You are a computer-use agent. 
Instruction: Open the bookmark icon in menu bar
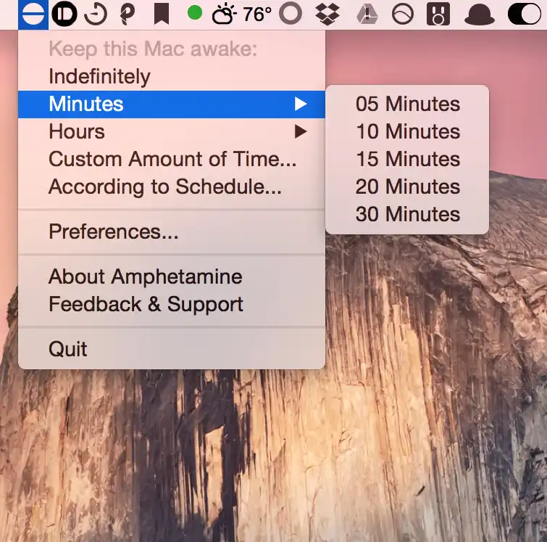pyautogui.click(x=161, y=14)
